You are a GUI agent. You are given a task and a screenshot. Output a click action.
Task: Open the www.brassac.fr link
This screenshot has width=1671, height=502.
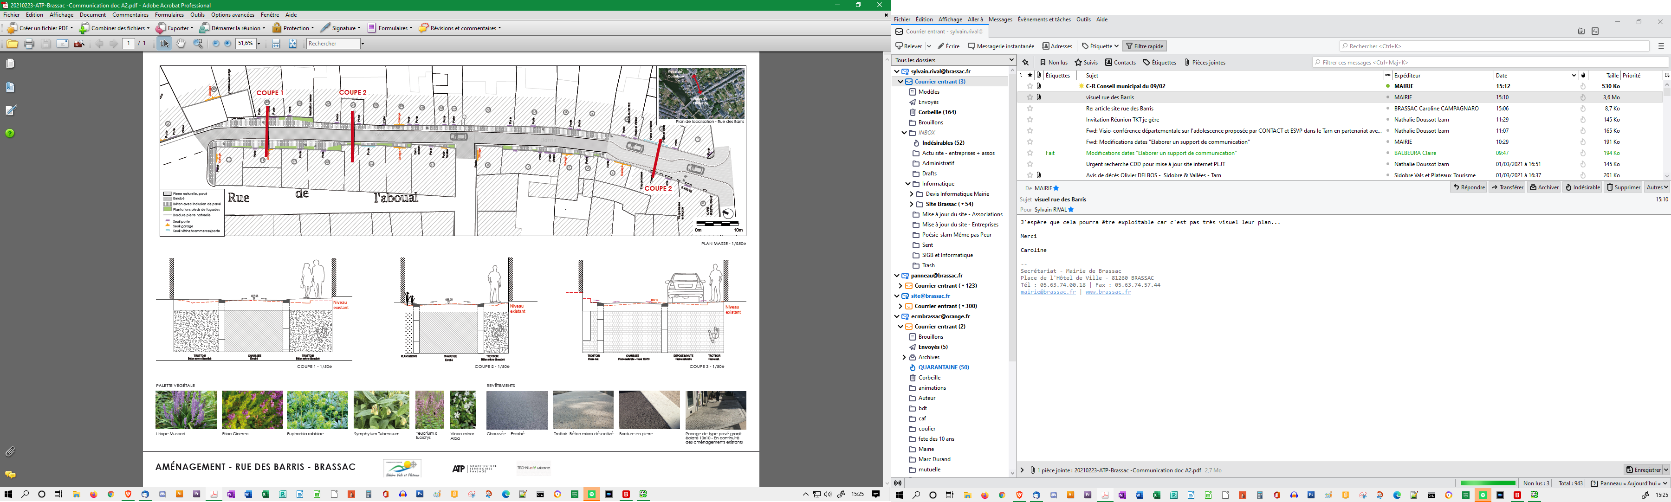(x=1108, y=292)
